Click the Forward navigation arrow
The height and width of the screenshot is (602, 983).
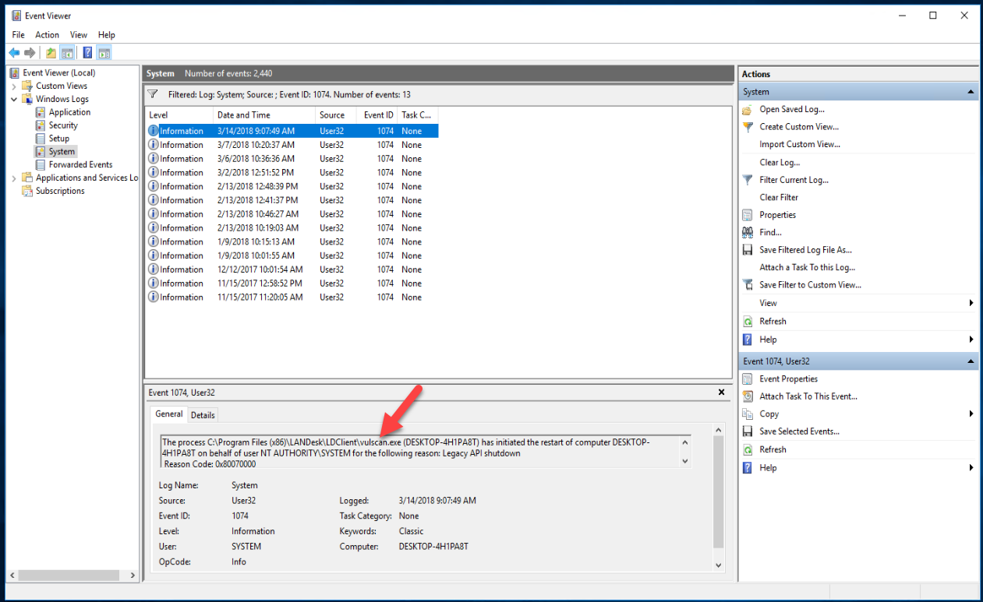click(x=29, y=52)
